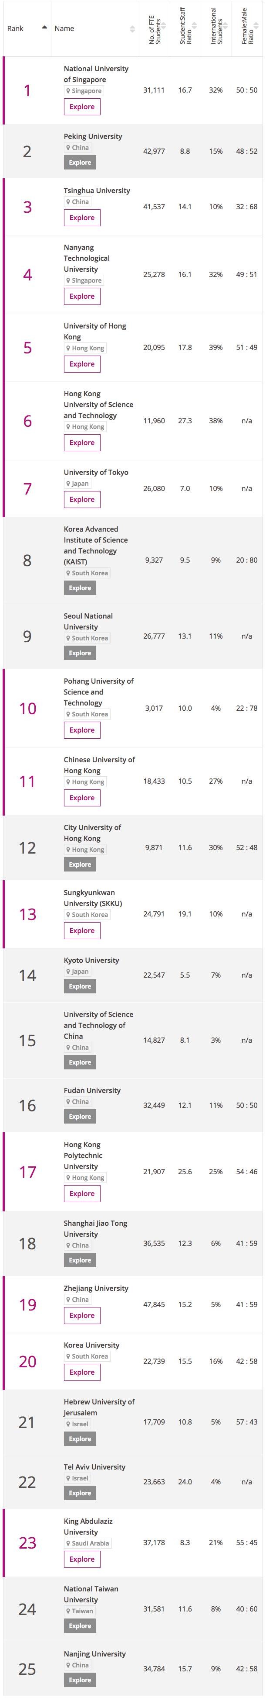The width and height of the screenshot is (266, 1698).
Task: Click the Rank column sort arrow
Action: click(x=44, y=28)
